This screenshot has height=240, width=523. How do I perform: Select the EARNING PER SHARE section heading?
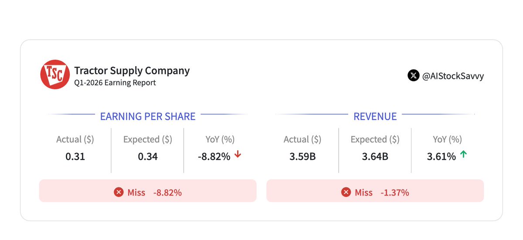tap(148, 116)
